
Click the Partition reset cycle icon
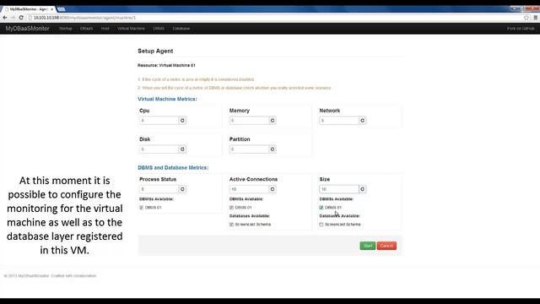pos(273,149)
